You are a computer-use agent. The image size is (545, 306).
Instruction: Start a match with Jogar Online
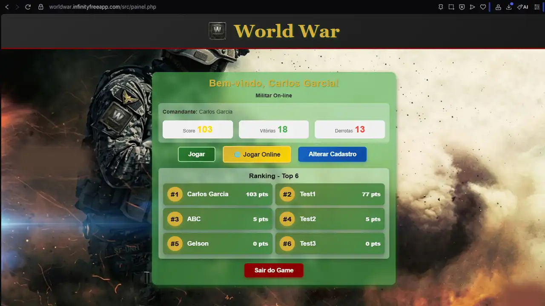tap(257, 154)
